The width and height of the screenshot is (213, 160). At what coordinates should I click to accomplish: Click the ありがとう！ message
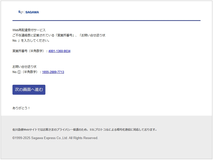click(21, 108)
